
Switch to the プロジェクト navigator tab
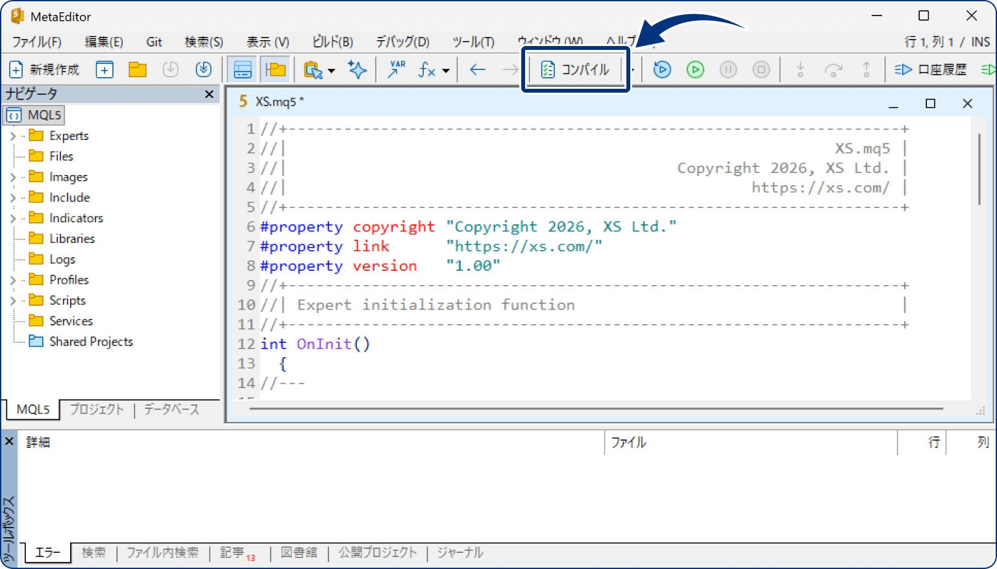97,410
